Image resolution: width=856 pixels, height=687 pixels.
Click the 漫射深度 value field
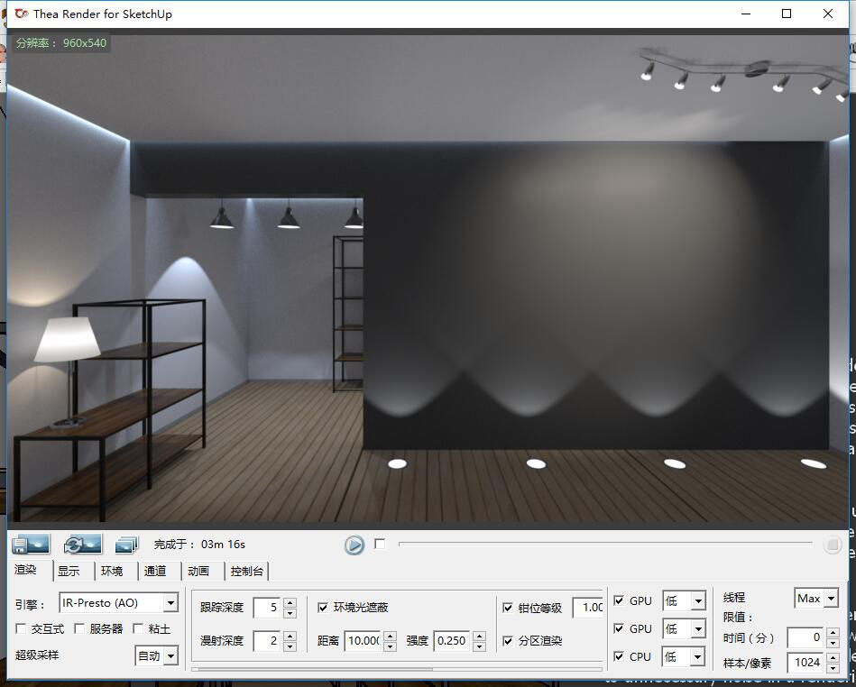[x=268, y=641]
